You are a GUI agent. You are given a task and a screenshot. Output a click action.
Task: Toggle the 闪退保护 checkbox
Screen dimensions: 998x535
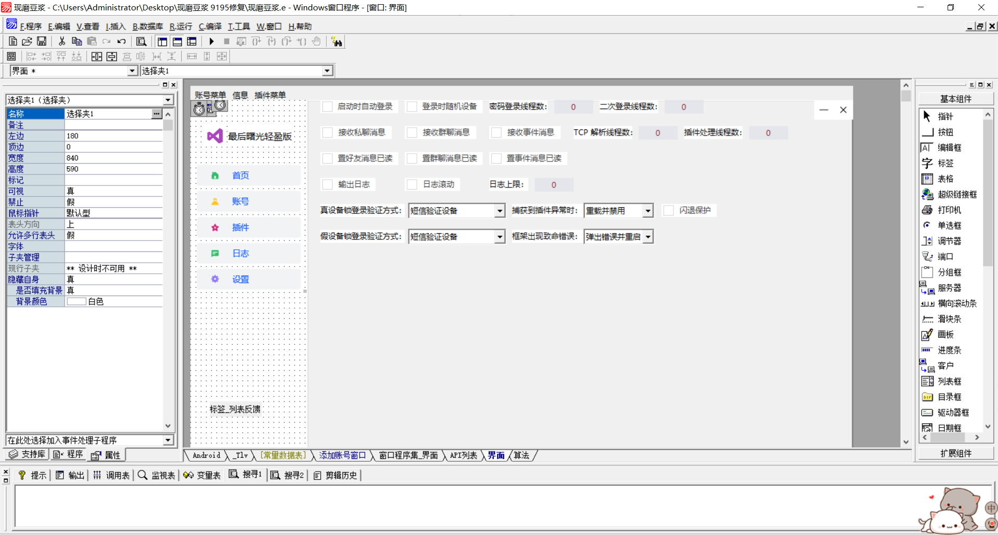pos(668,210)
